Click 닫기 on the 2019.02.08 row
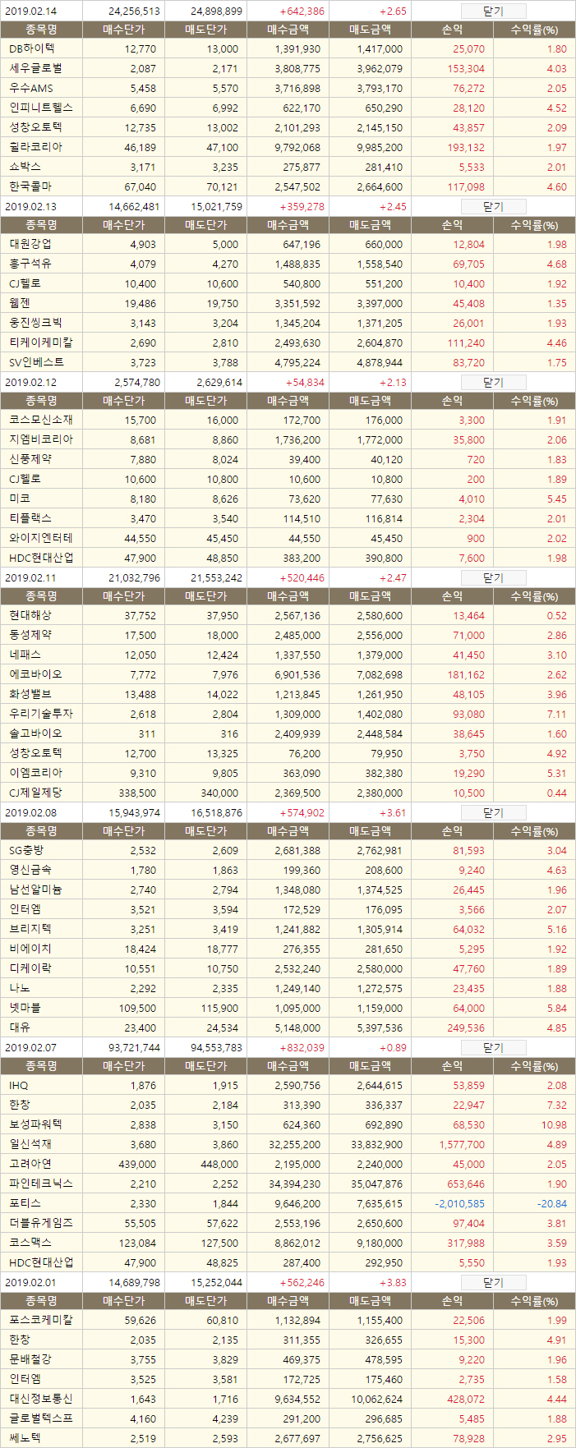The height and width of the screenshot is (1448, 576). 493,813
